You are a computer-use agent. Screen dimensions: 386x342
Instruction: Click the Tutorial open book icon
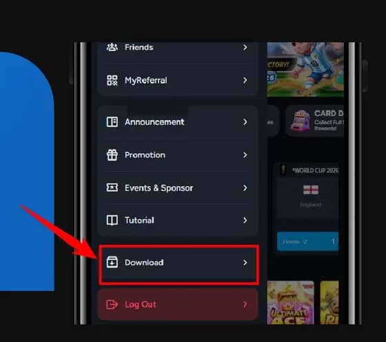pyautogui.click(x=112, y=221)
